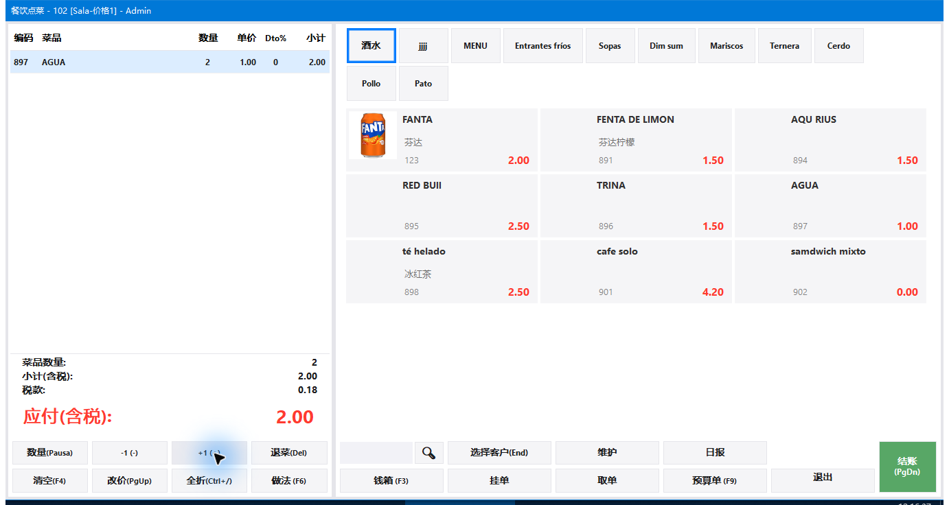
Task: Clear the order with 清空 (F4)
Action: [x=49, y=481]
